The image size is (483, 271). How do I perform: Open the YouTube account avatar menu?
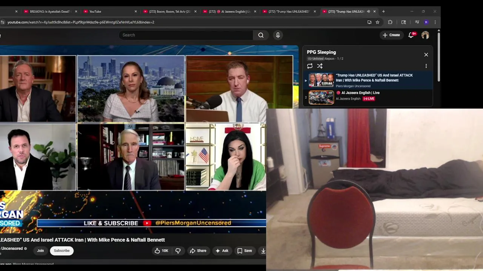pyautogui.click(x=425, y=35)
